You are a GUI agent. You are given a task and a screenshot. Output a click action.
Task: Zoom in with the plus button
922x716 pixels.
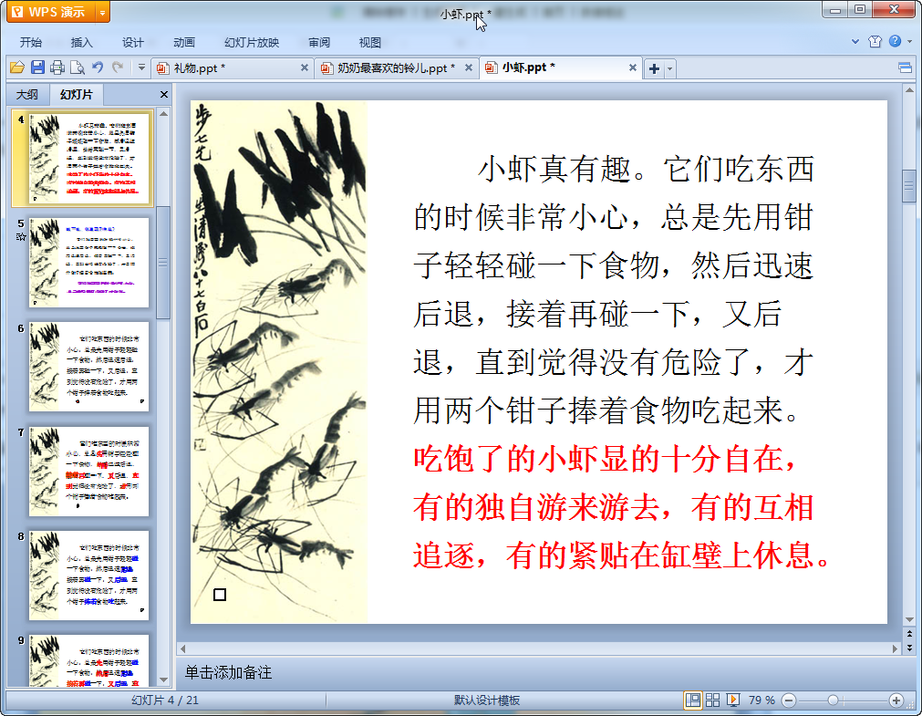click(896, 700)
